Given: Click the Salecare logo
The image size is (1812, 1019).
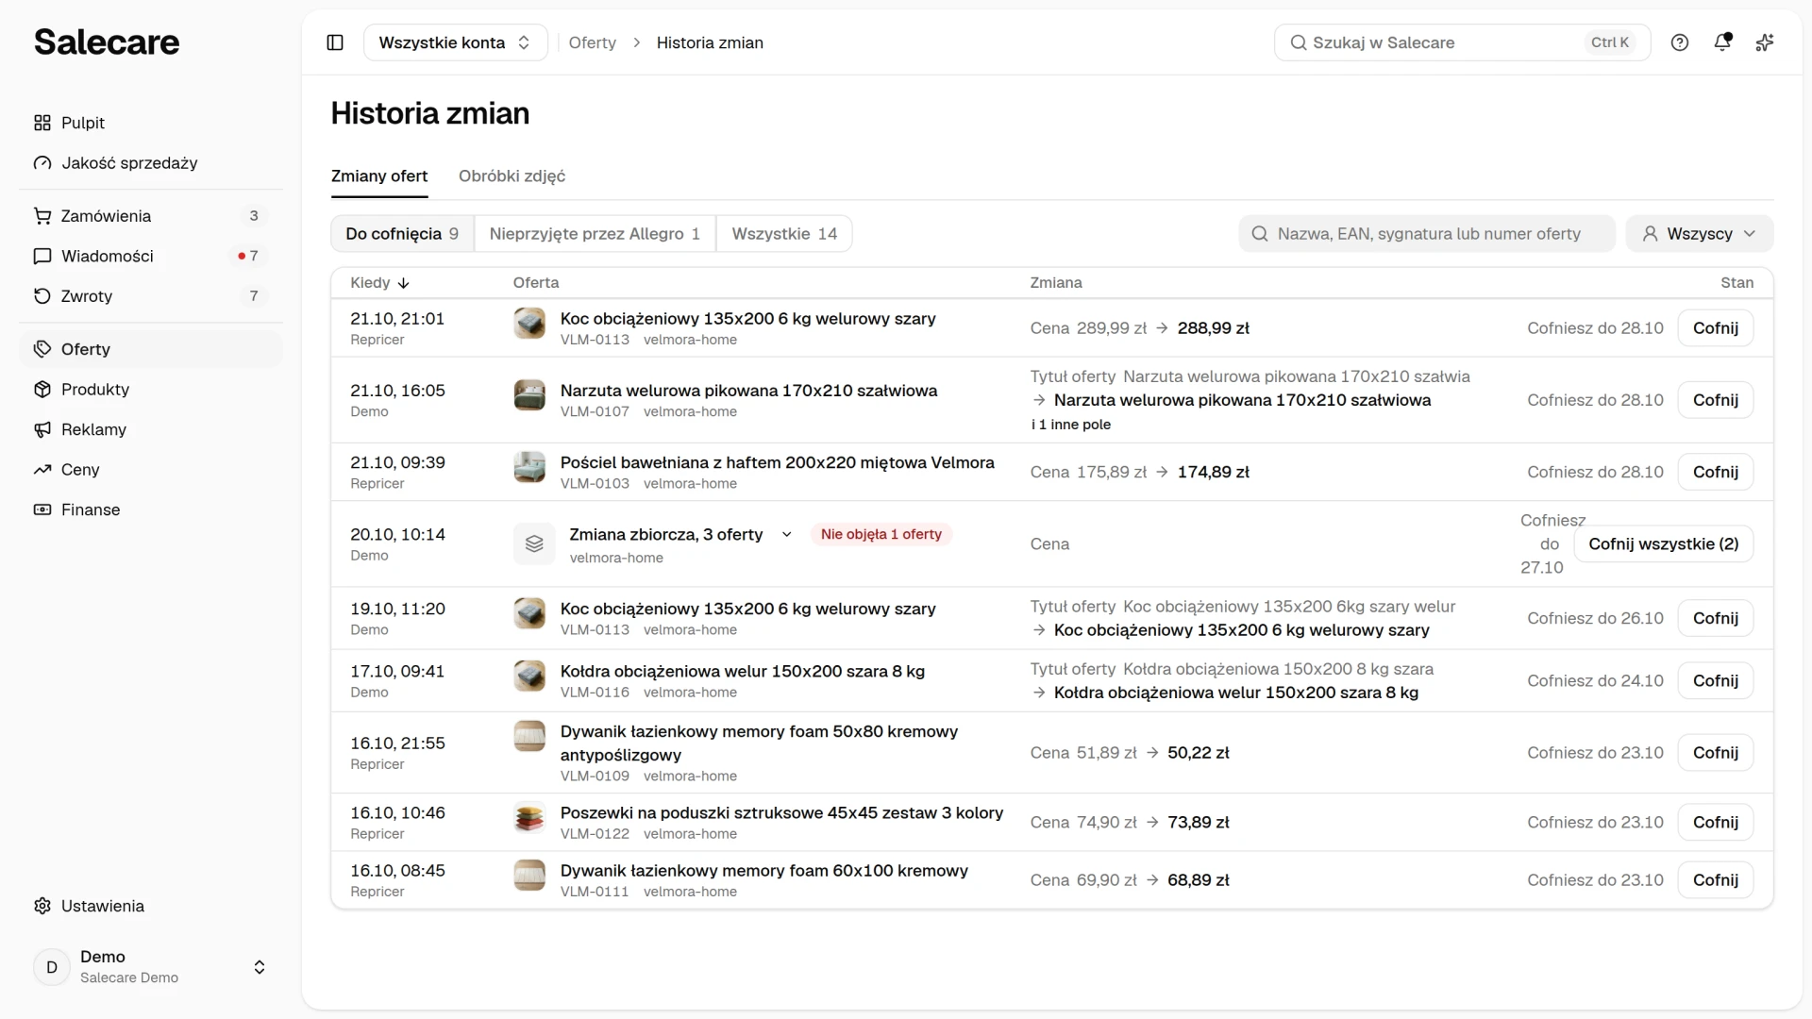Looking at the screenshot, I should [107, 42].
